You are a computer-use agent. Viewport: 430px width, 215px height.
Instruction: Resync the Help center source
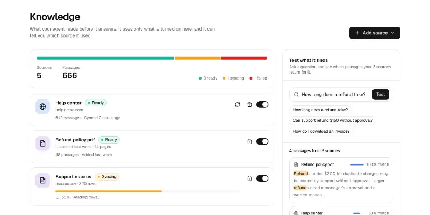coord(238,104)
